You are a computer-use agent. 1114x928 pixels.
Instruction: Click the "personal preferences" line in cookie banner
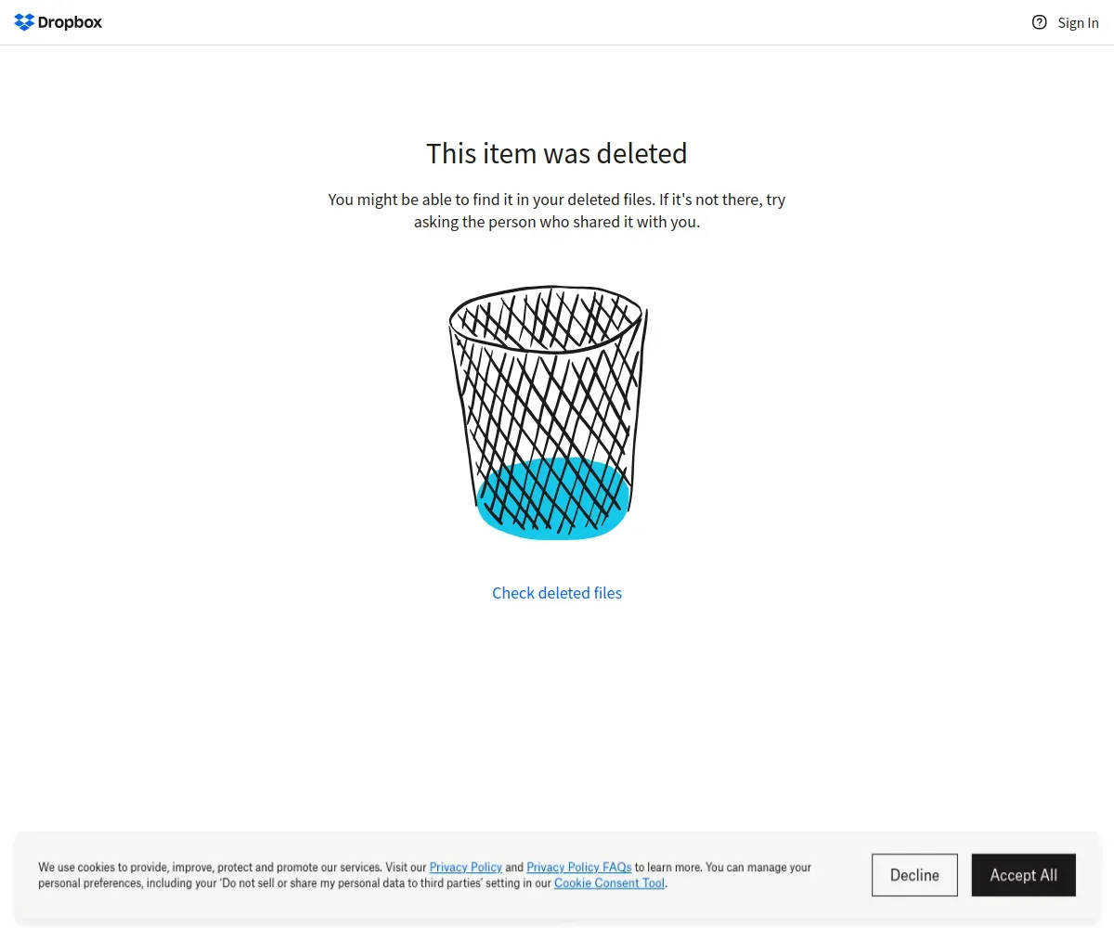(232, 883)
